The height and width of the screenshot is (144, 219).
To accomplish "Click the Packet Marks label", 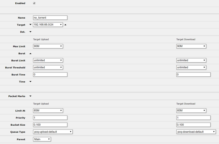I will click(17, 96).
